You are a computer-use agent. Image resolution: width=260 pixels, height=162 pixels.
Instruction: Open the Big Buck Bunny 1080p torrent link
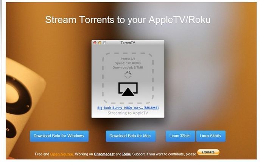pos(128,108)
